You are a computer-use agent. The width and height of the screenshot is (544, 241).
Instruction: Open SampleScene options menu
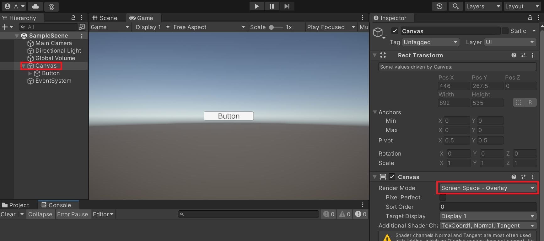point(82,36)
